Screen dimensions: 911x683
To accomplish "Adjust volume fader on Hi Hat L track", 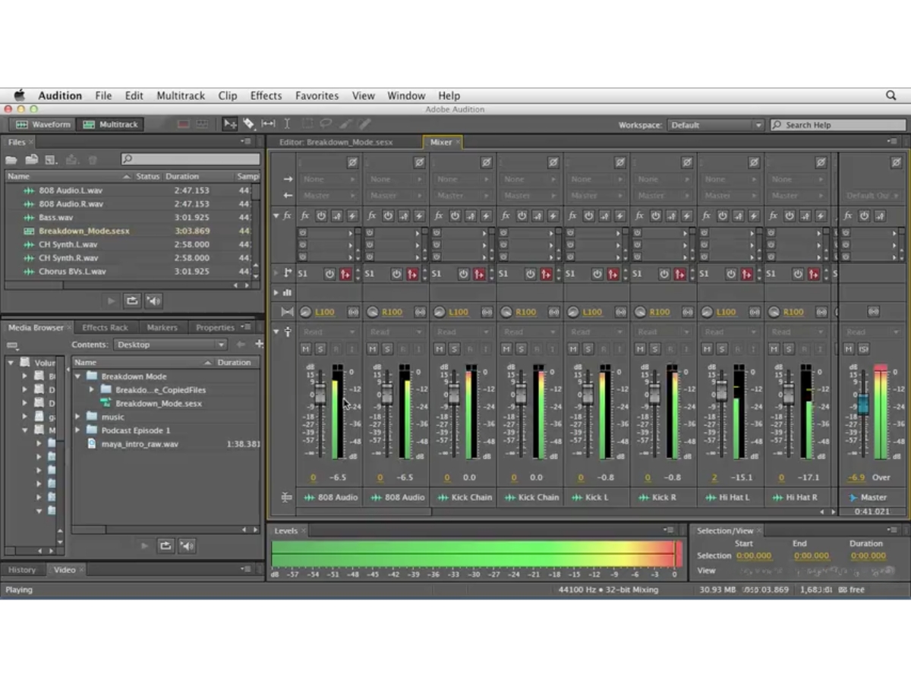I will tap(720, 390).
